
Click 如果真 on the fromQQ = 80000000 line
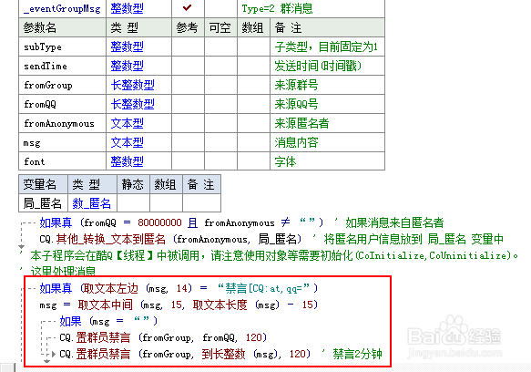pyautogui.click(x=56, y=222)
